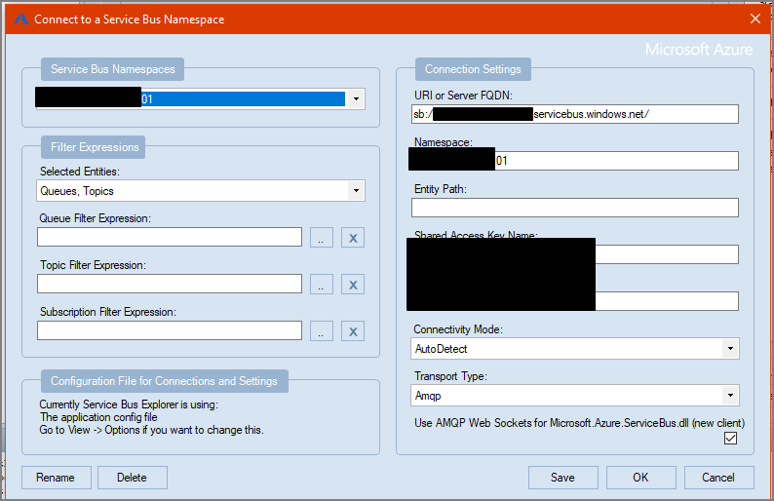774x501 pixels.
Task: Click the Delete button
Action: (x=133, y=478)
